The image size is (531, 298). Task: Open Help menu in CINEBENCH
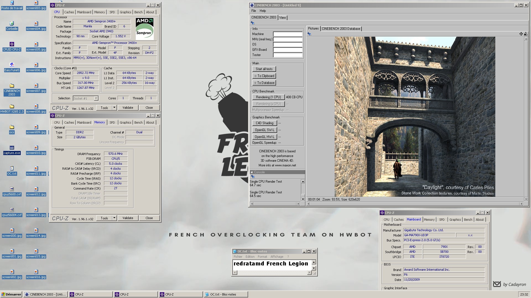[x=263, y=11]
